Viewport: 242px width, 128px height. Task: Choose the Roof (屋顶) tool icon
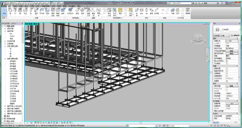[36, 10]
